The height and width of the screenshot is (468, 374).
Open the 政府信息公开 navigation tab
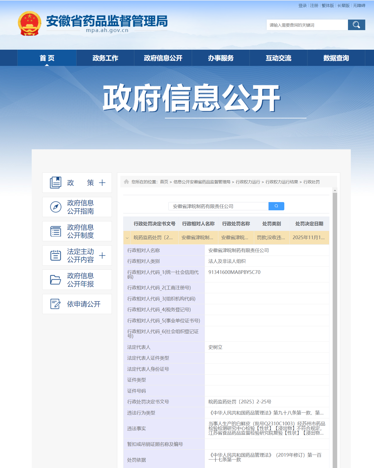(163, 58)
